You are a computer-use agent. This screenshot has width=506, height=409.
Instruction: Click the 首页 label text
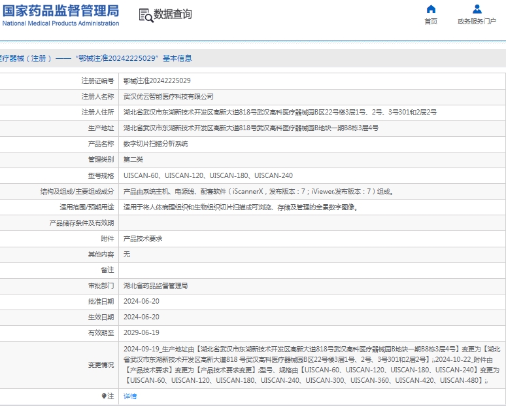pyautogui.click(x=431, y=22)
